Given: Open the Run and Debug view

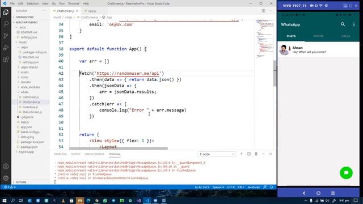Looking at the screenshot, I should [x=6, y=48].
